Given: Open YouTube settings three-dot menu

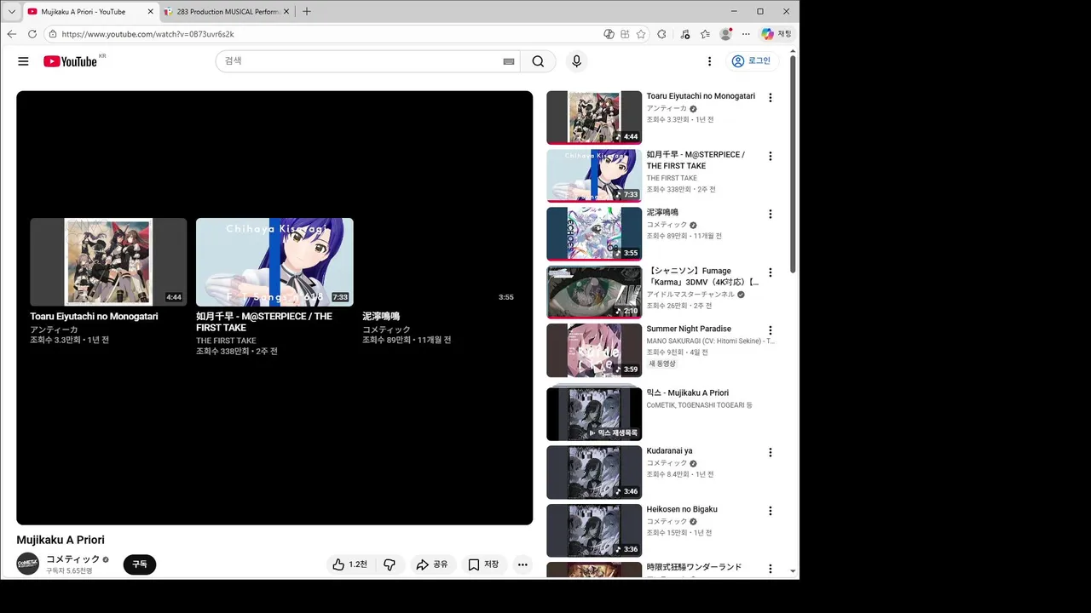Looking at the screenshot, I should (x=709, y=61).
